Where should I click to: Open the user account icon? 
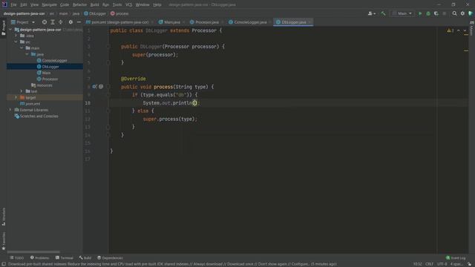(x=371, y=13)
